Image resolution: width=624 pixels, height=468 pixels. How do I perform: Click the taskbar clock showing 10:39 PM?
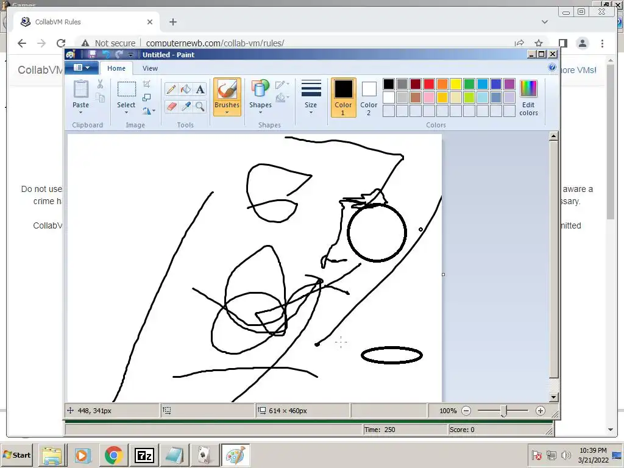[x=593, y=455]
